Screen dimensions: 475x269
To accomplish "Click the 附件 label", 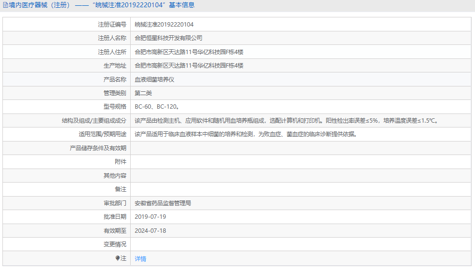I will pyautogui.click(x=121, y=162).
